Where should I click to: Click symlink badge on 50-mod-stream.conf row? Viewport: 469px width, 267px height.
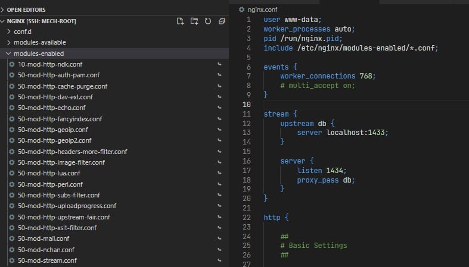[219, 260]
